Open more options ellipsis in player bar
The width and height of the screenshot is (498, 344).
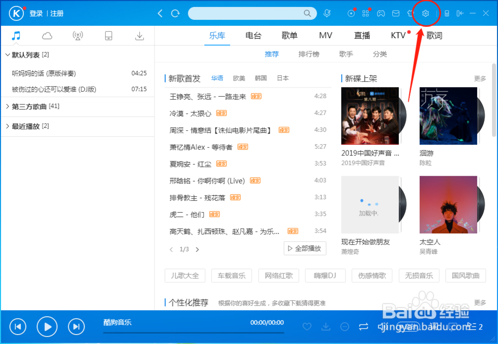(345, 326)
